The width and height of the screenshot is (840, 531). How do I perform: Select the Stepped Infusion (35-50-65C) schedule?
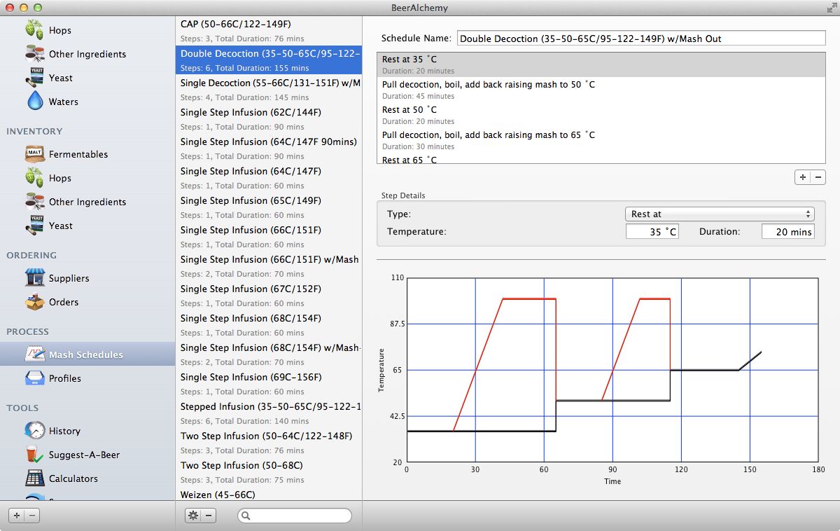[269, 413]
